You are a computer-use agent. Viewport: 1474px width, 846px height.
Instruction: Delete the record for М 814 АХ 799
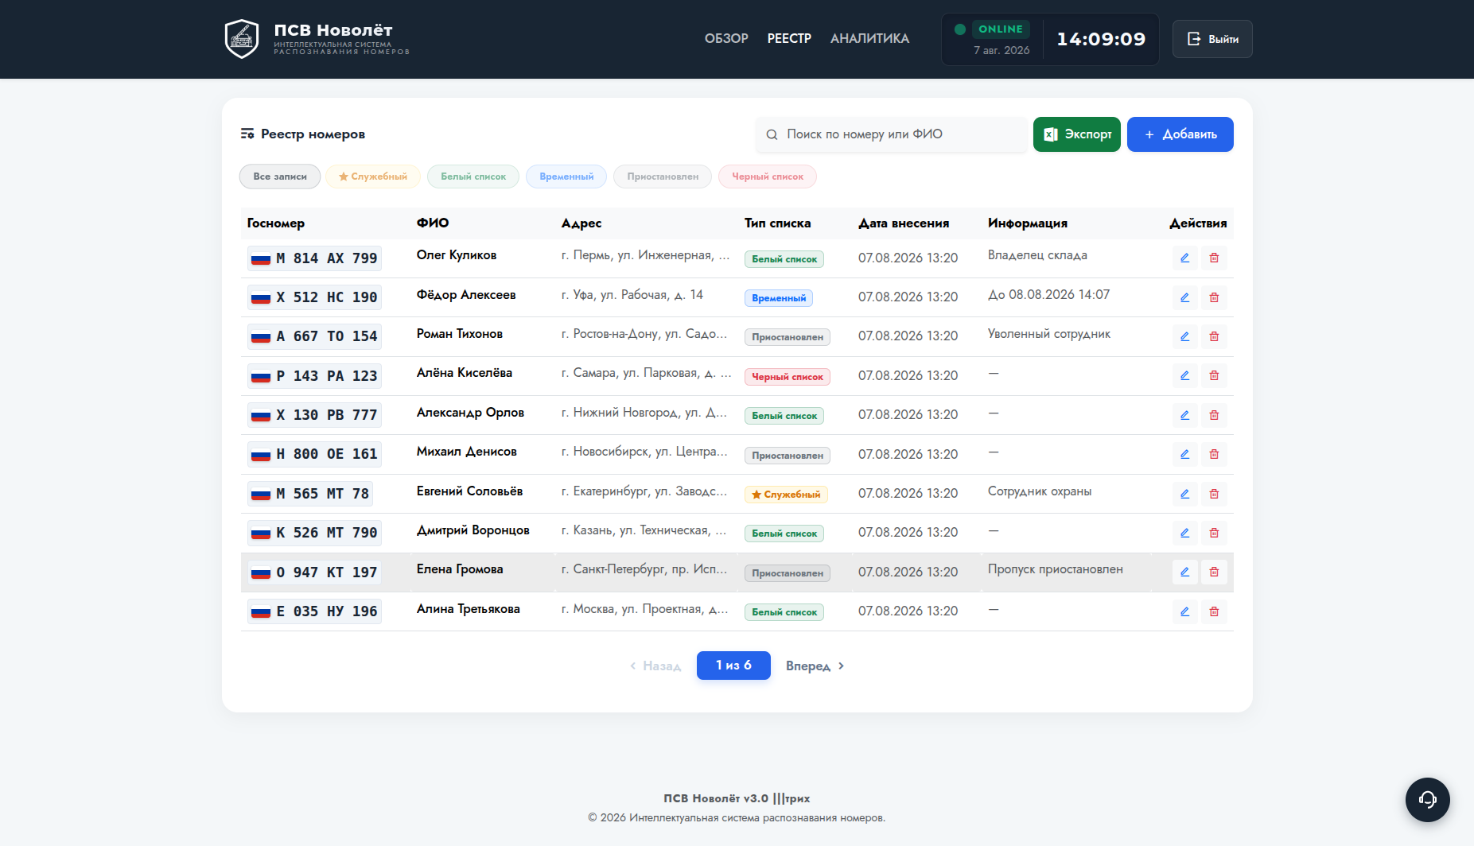point(1214,258)
